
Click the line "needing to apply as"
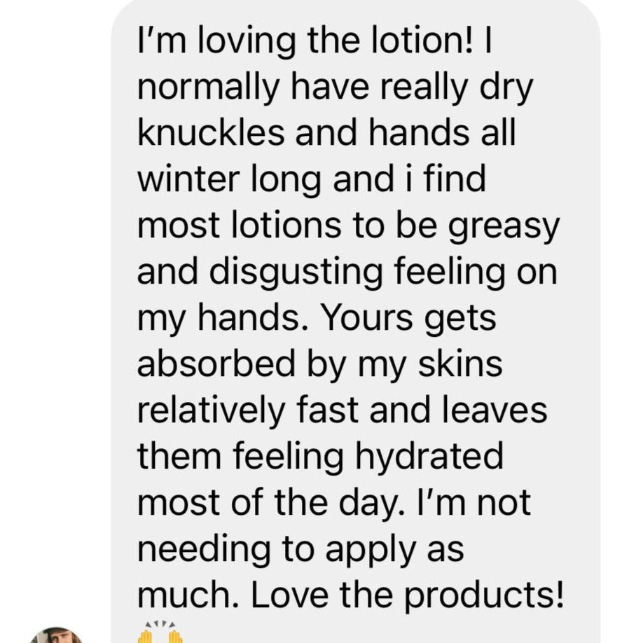tap(300, 550)
